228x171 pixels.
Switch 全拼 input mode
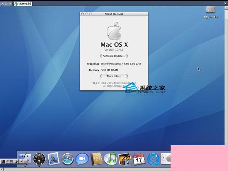(x=9, y=161)
